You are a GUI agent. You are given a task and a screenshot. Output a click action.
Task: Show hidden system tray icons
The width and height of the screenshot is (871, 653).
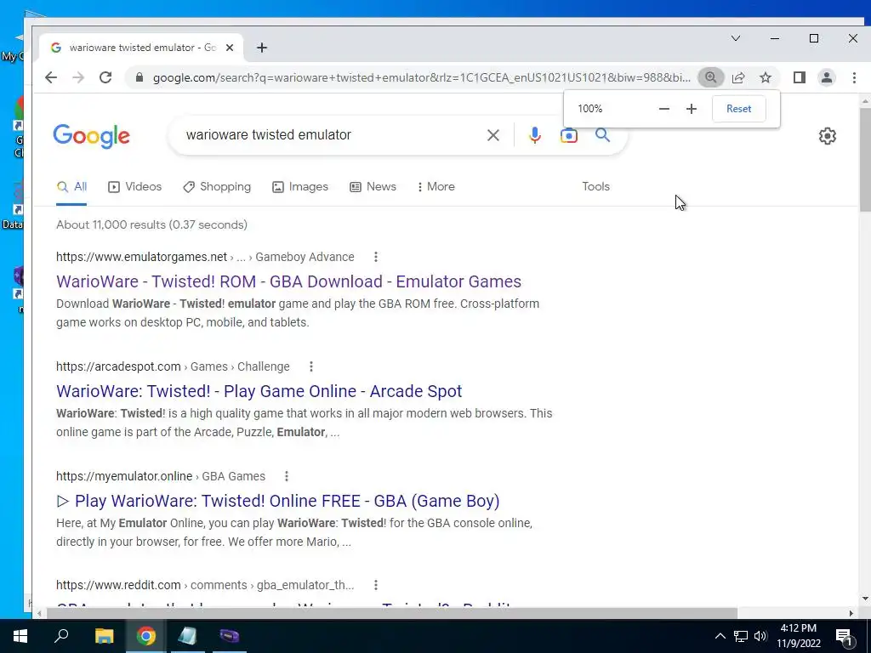click(x=720, y=636)
